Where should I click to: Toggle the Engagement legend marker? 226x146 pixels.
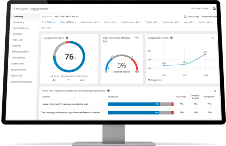click(149, 80)
